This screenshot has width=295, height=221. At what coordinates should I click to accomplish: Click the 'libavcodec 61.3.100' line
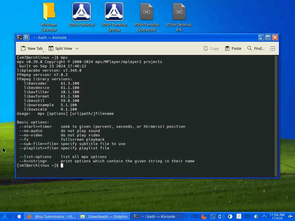click(51, 83)
